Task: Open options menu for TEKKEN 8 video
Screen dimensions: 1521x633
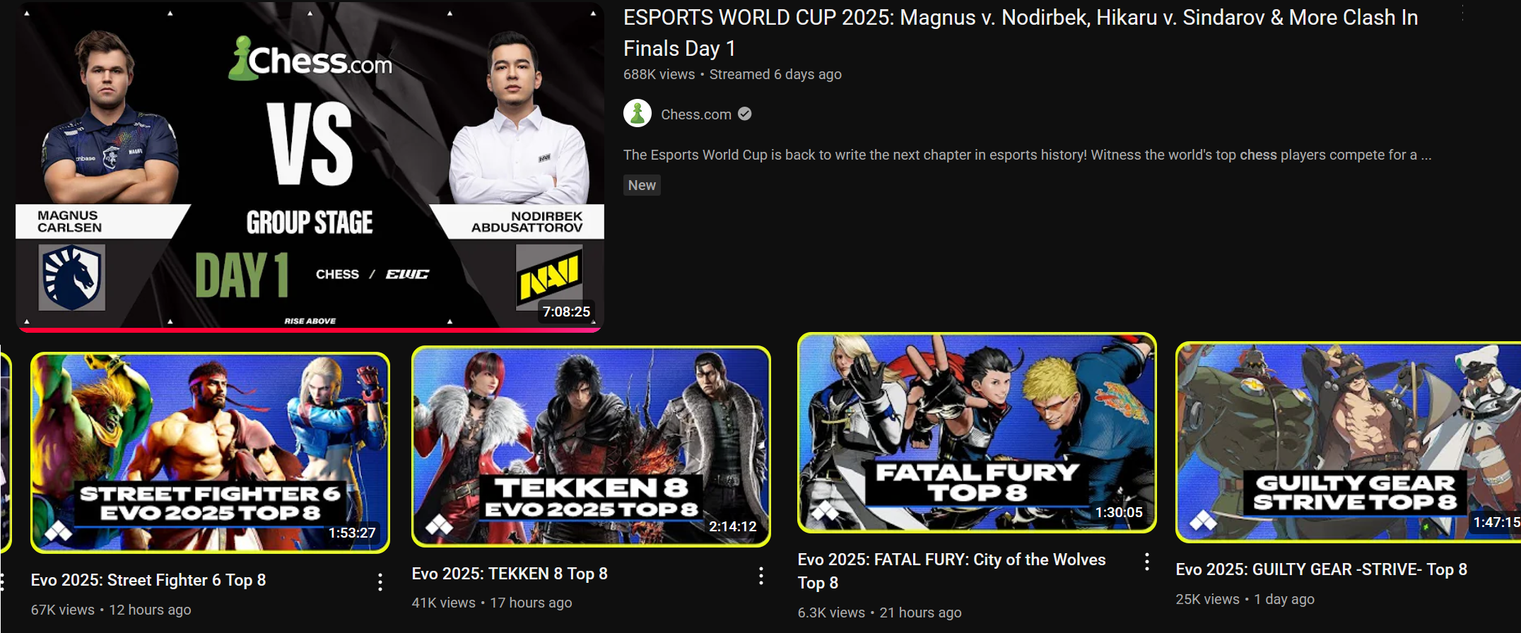Action: tap(761, 576)
